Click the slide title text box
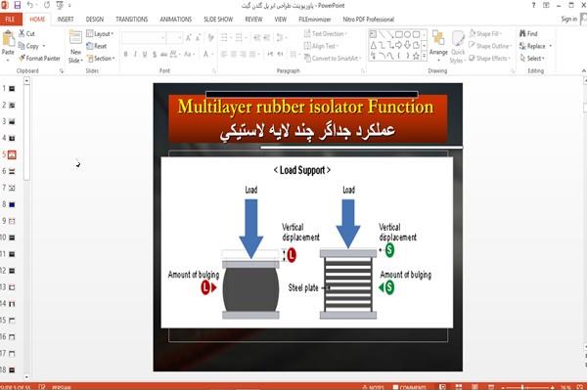The width and height of the screenshot is (587, 390). point(308,118)
